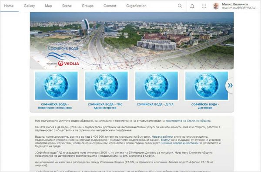Open the app launcher grid icon
Screen dimensions: 261x172
pos(204,6)
